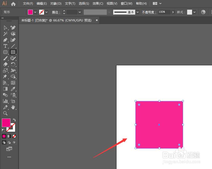
Task: Select the Line Segment tool
Action: coord(13,46)
